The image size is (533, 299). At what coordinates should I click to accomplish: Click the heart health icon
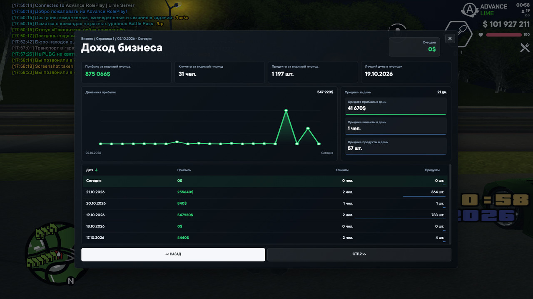tap(481, 35)
